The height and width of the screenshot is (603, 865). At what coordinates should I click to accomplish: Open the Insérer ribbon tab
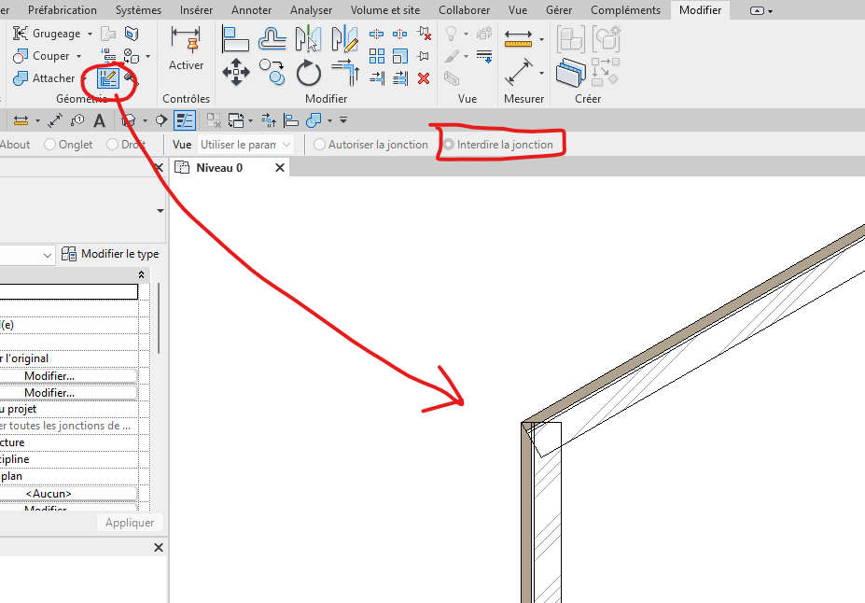(196, 10)
